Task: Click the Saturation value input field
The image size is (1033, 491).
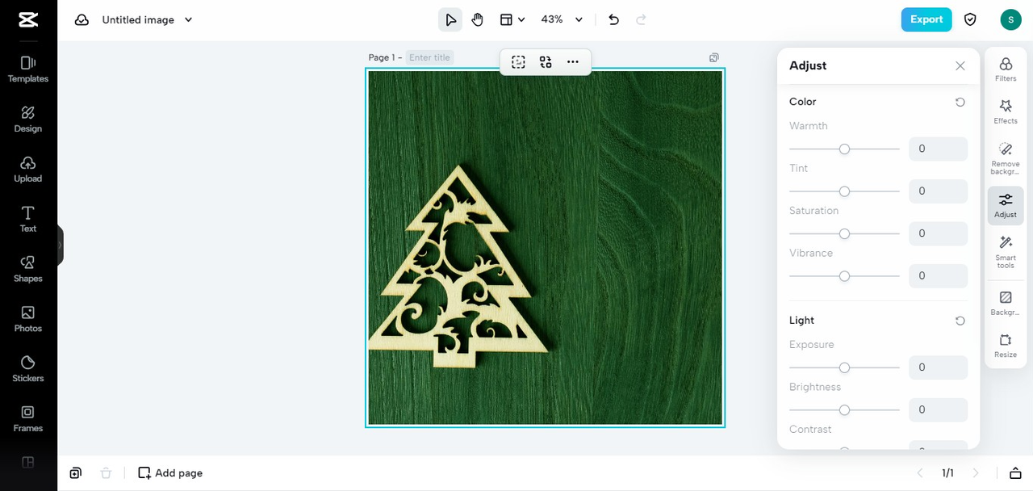Action: [938, 233]
